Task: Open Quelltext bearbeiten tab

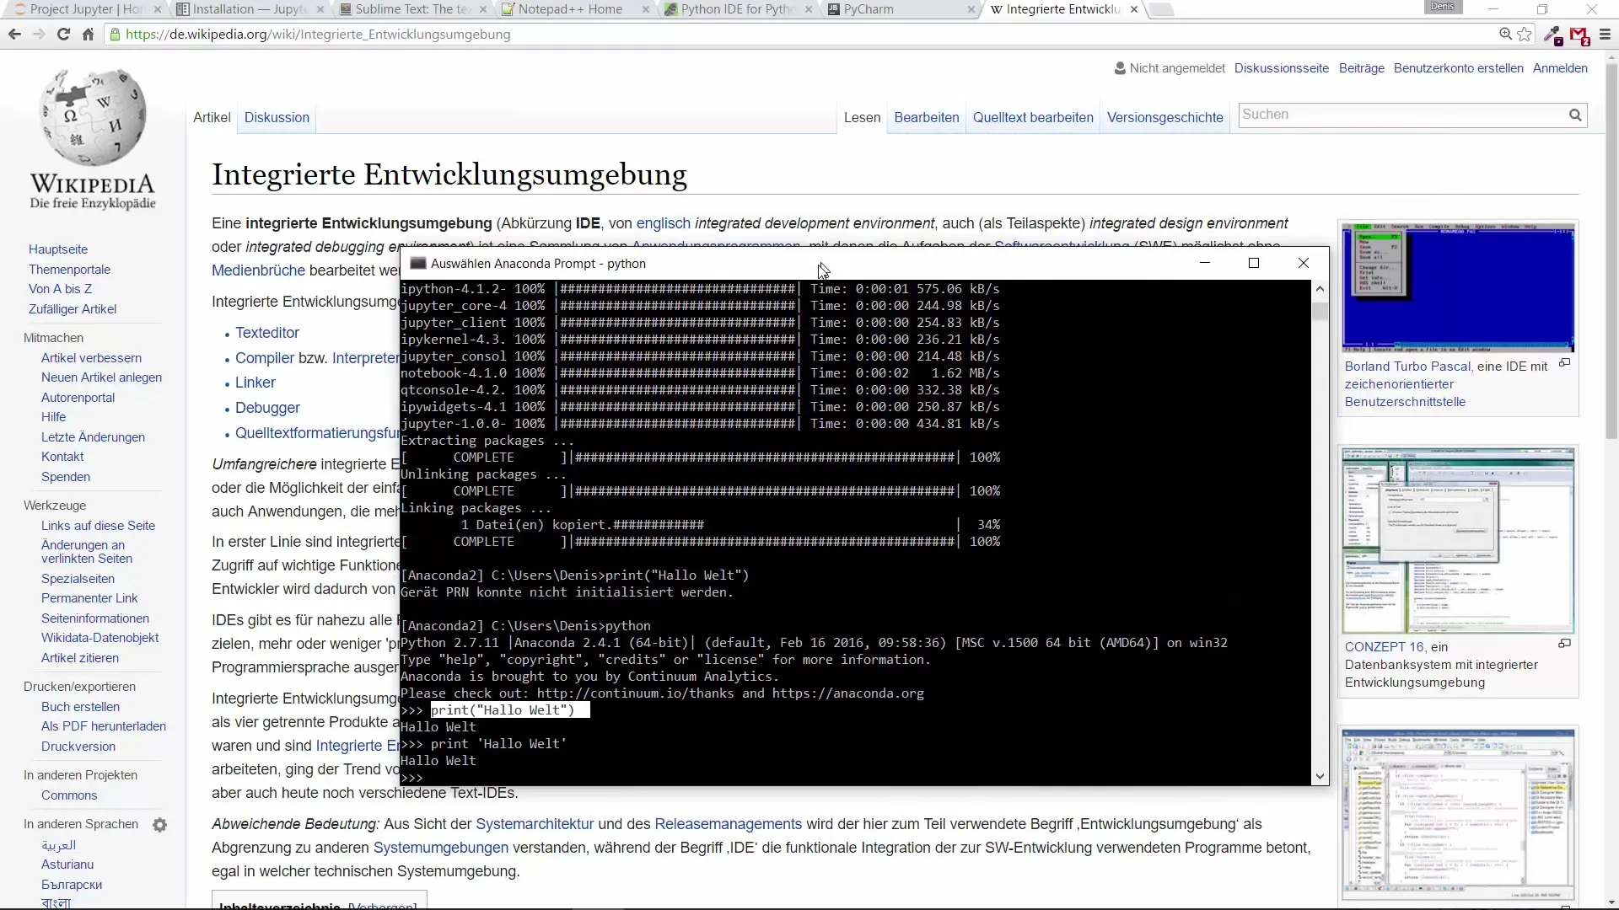Action: 1033,118
